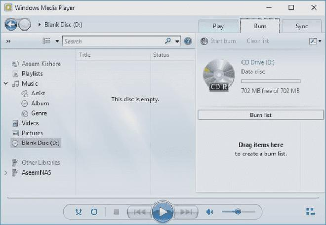The width and height of the screenshot is (326, 225).
Task: Click the disc free space bar
Action: (x=271, y=81)
